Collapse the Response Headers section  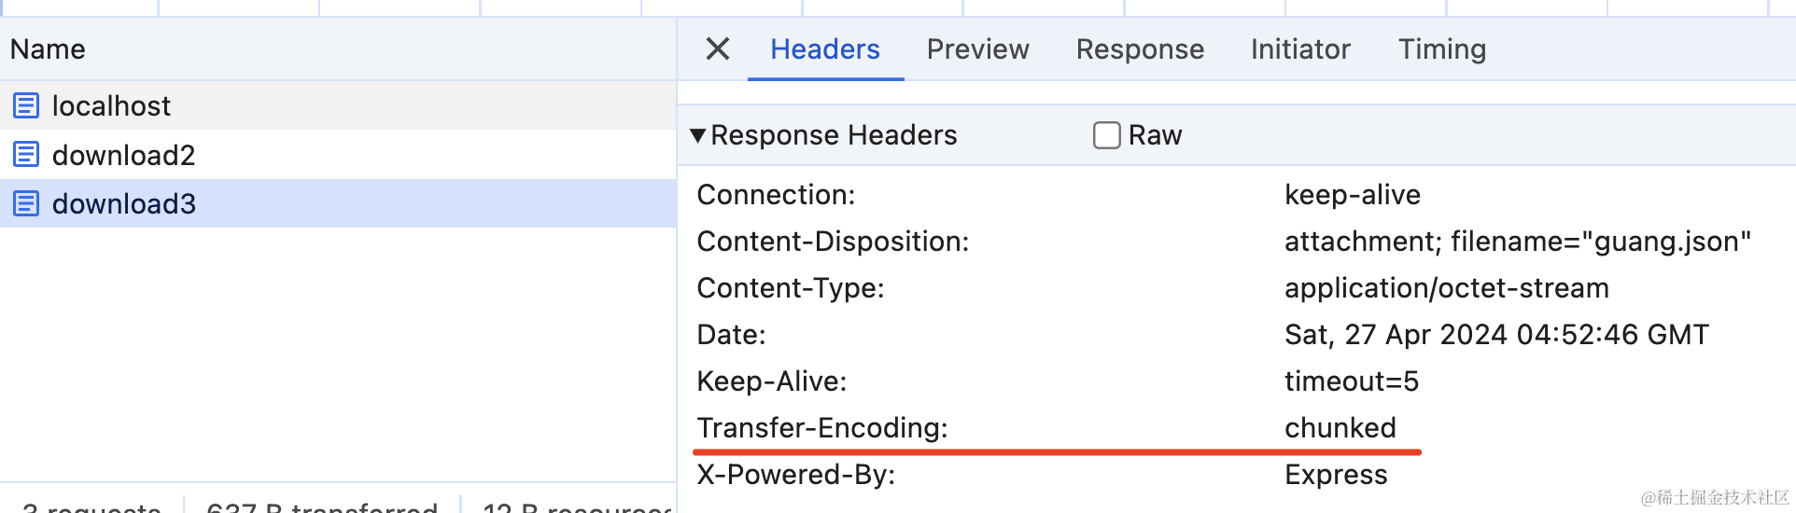[x=697, y=136]
